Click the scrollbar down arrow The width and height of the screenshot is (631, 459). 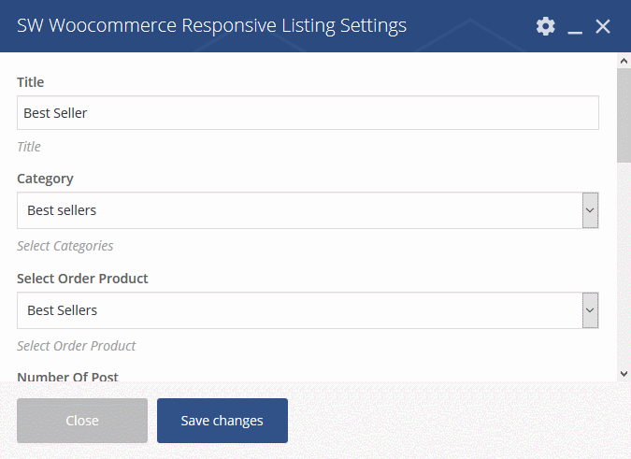624,374
